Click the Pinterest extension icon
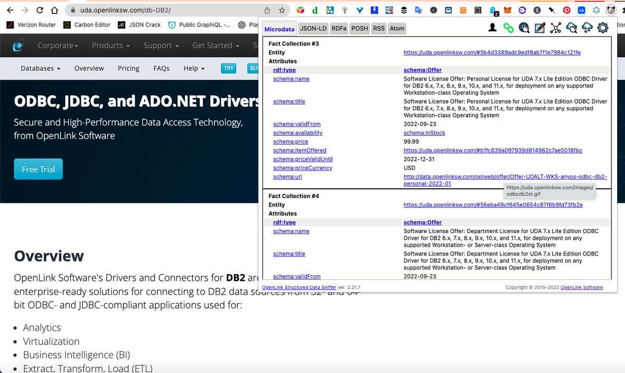This screenshot has width=625, height=373. 566,9
